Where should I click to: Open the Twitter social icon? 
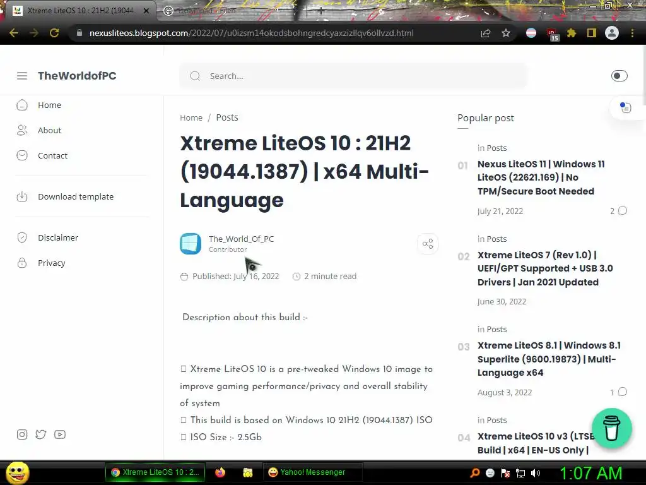[41, 434]
